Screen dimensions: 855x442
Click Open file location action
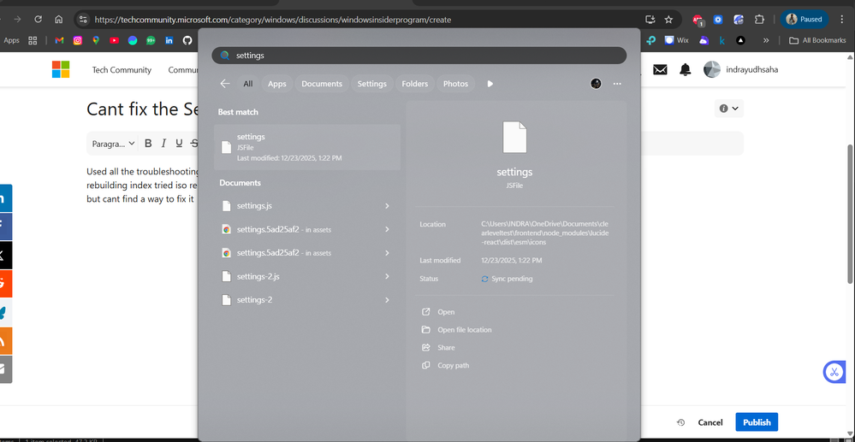[457, 330]
